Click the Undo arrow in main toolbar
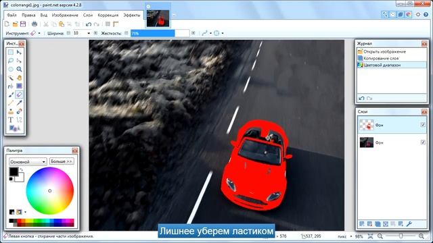 click(89, 24)
